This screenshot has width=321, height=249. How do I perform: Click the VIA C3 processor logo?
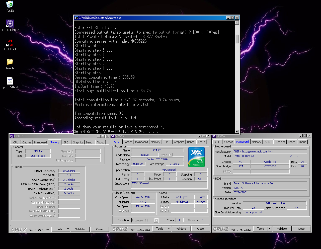[x=196, y=157]
